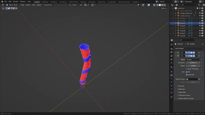Remove the Solidify modifier with X
Image resolution: width=205 pixels, height=115 pixels.
[x=199, y=56]
